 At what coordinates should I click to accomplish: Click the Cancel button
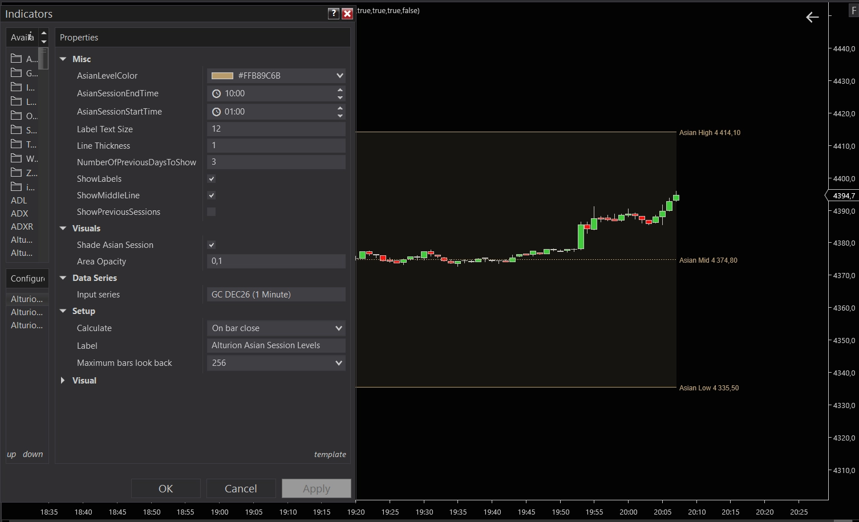[x=241, y=488]
